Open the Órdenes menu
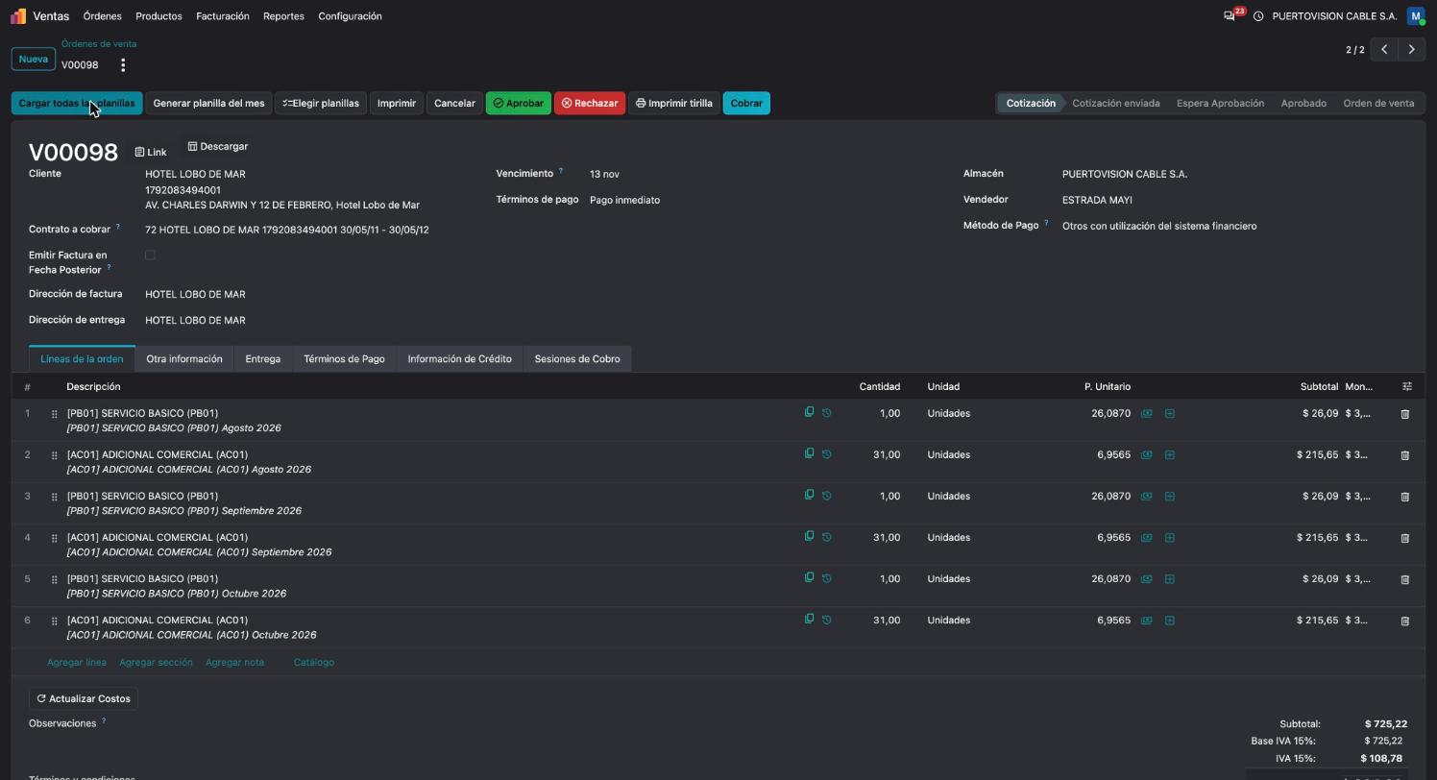This screenshot has height=780, width=1437. click(102, 16)
